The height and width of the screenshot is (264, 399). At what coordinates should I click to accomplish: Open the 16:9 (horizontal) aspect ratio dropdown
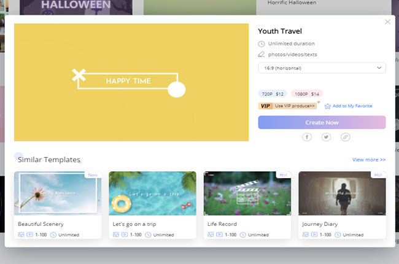322,68
